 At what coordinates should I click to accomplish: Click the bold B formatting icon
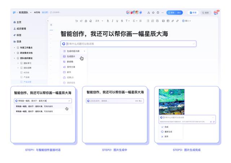click(108, 21)
